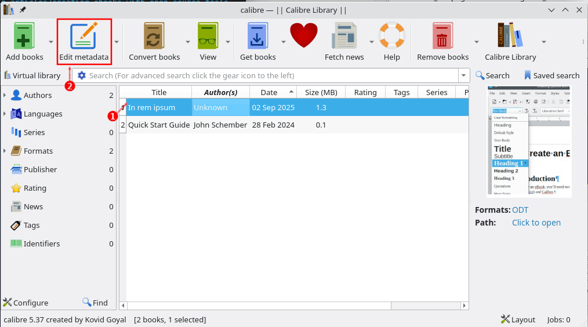The height and width of the screenshot is (327, 588).
Task: Sort by the Title column header
Action: [x=159, y=92]
